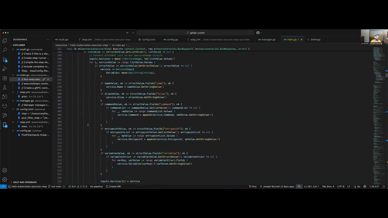Open Source Control view with badge
This screenshot has height=218, width=388.
[x=5, y=59]
